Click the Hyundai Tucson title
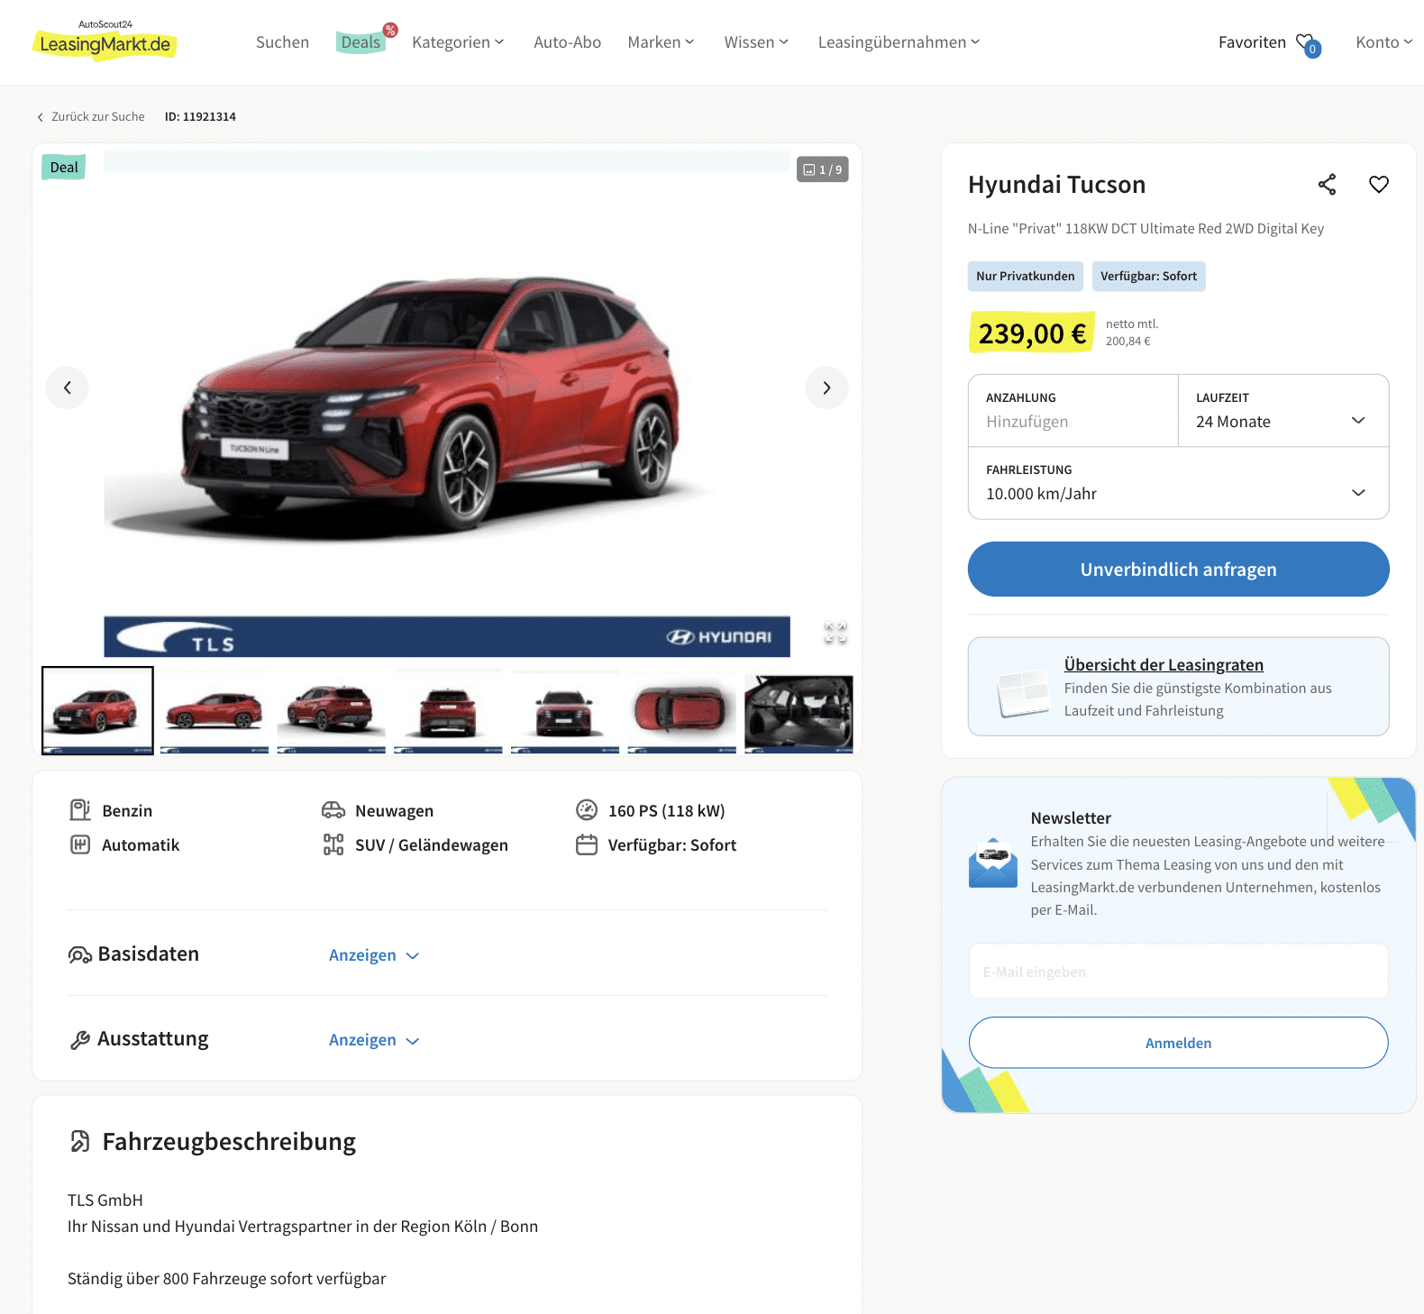Viewport: 1424px width, 1314px height. [1056, 185]
